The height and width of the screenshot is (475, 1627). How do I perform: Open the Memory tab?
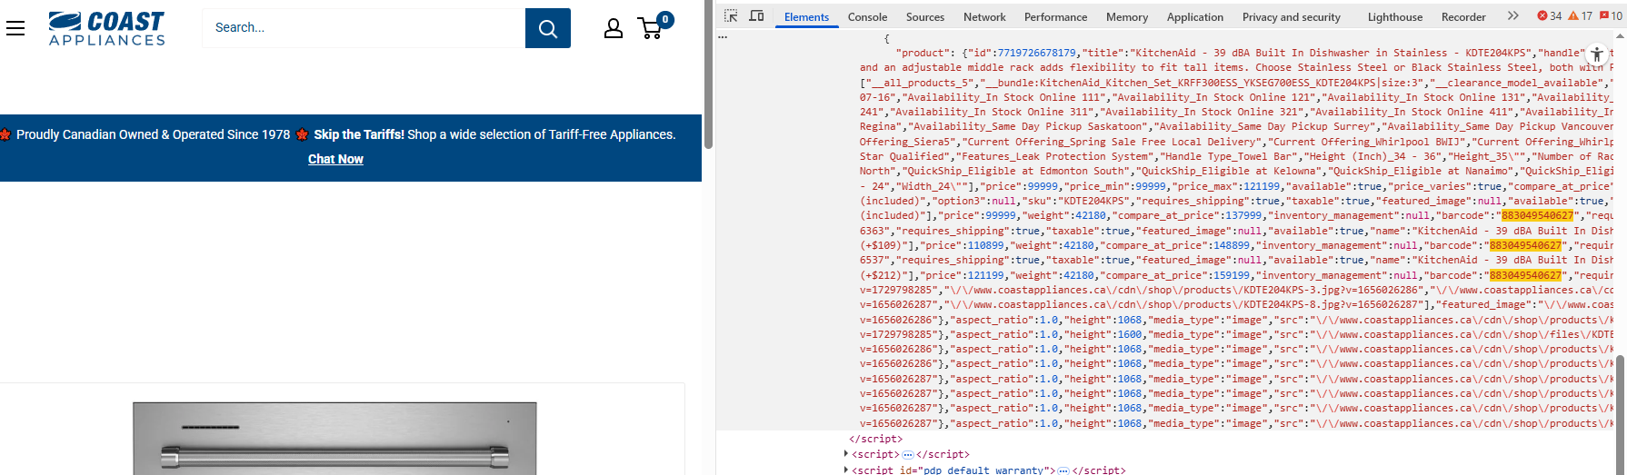pyautogui.click(x=1127, y=16)
